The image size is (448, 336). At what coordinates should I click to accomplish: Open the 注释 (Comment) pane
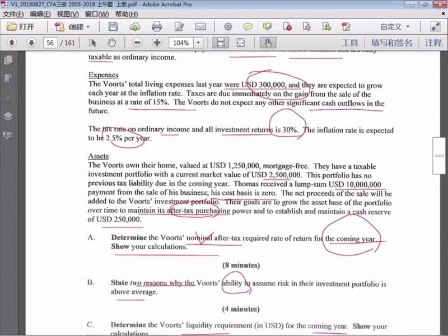click(x=433, y=43)
